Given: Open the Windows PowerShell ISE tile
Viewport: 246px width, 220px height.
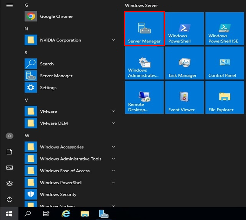Looking at the screenshot, I should [x=224, y=29].
